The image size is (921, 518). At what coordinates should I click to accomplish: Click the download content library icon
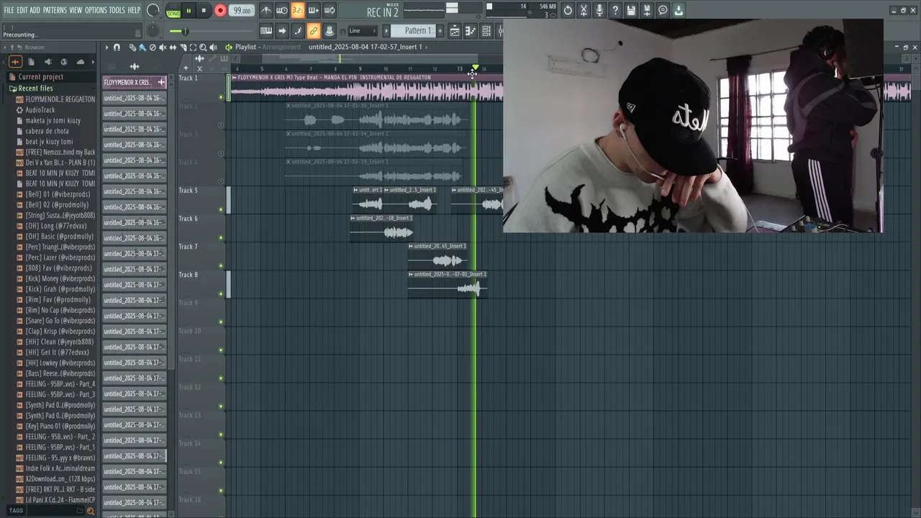click(x=679, y=10)
